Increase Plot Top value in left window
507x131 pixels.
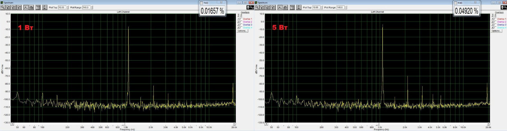(x=68, y=7)
